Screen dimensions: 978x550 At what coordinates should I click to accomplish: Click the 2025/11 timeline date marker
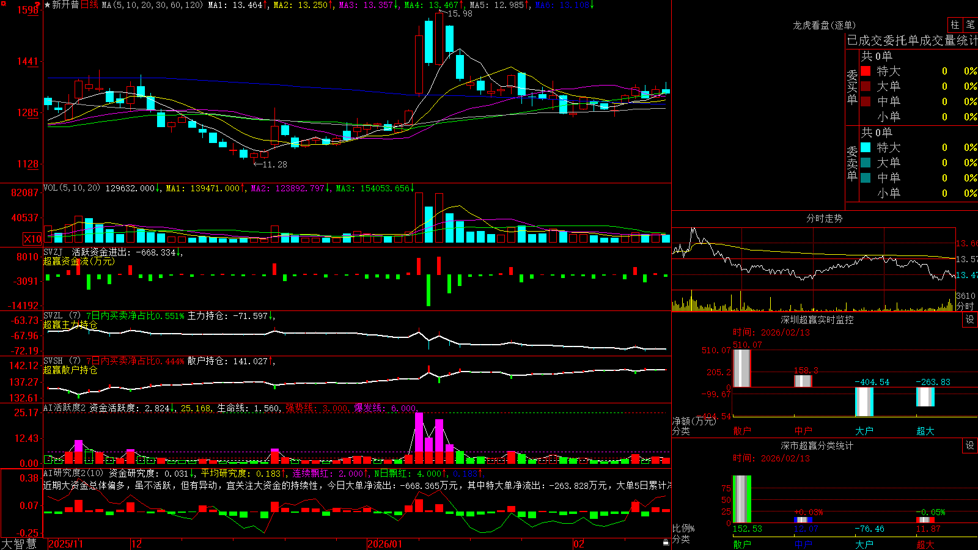tap(65, 544)
